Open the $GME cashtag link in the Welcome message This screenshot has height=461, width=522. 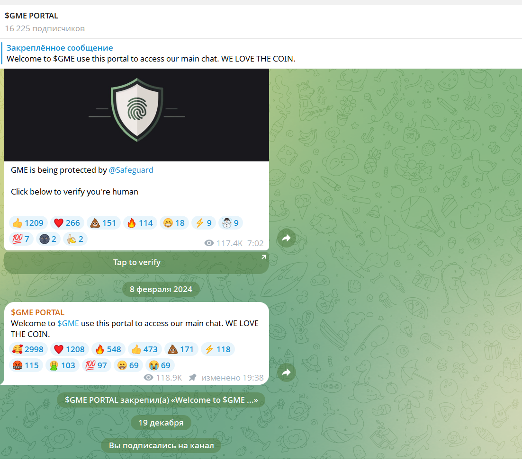tap(68, 323)
